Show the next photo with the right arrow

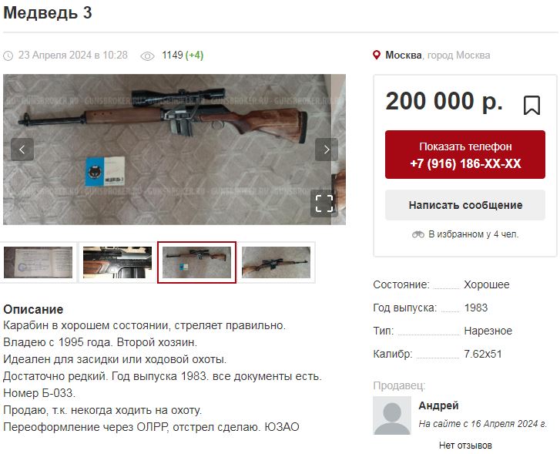pyautogui.click(x=327, y=150)
